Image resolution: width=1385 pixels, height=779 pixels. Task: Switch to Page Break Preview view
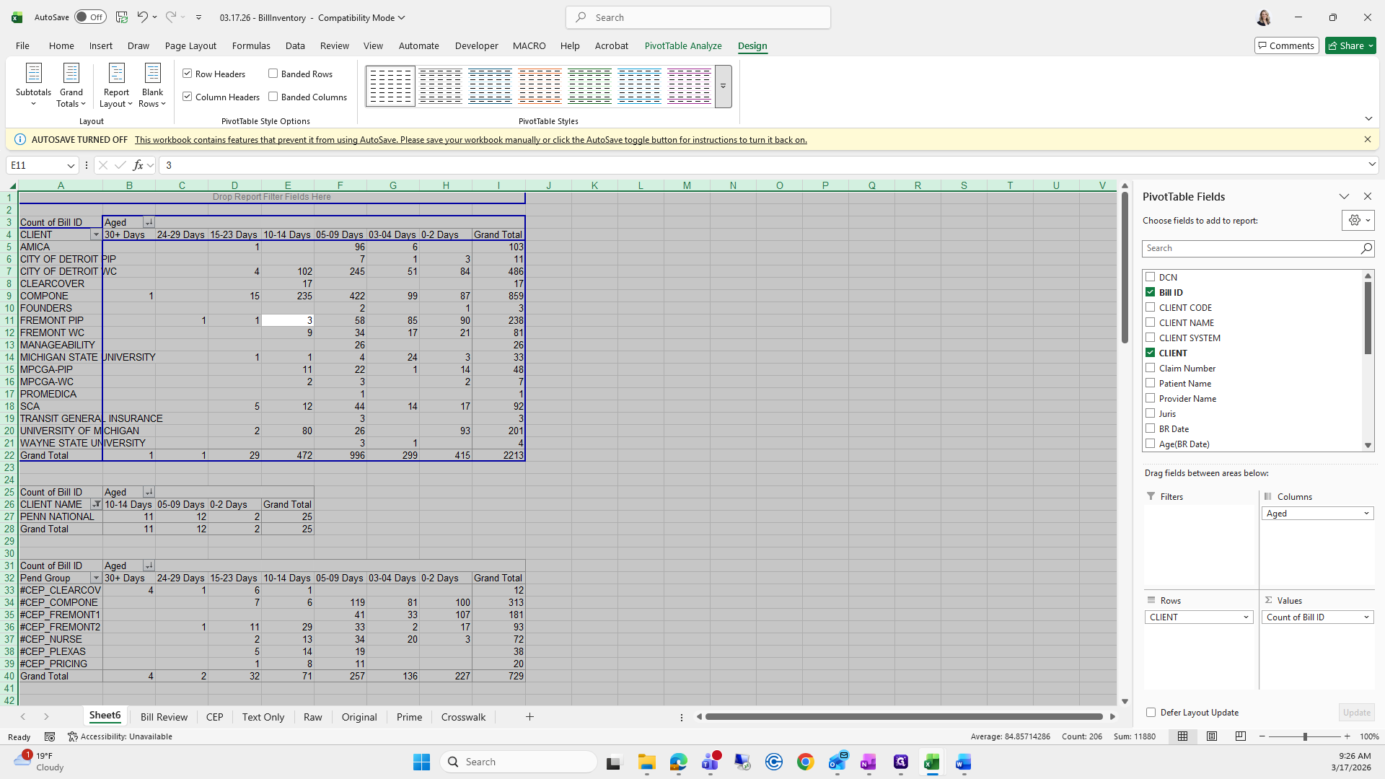[x=1240, y=736]
